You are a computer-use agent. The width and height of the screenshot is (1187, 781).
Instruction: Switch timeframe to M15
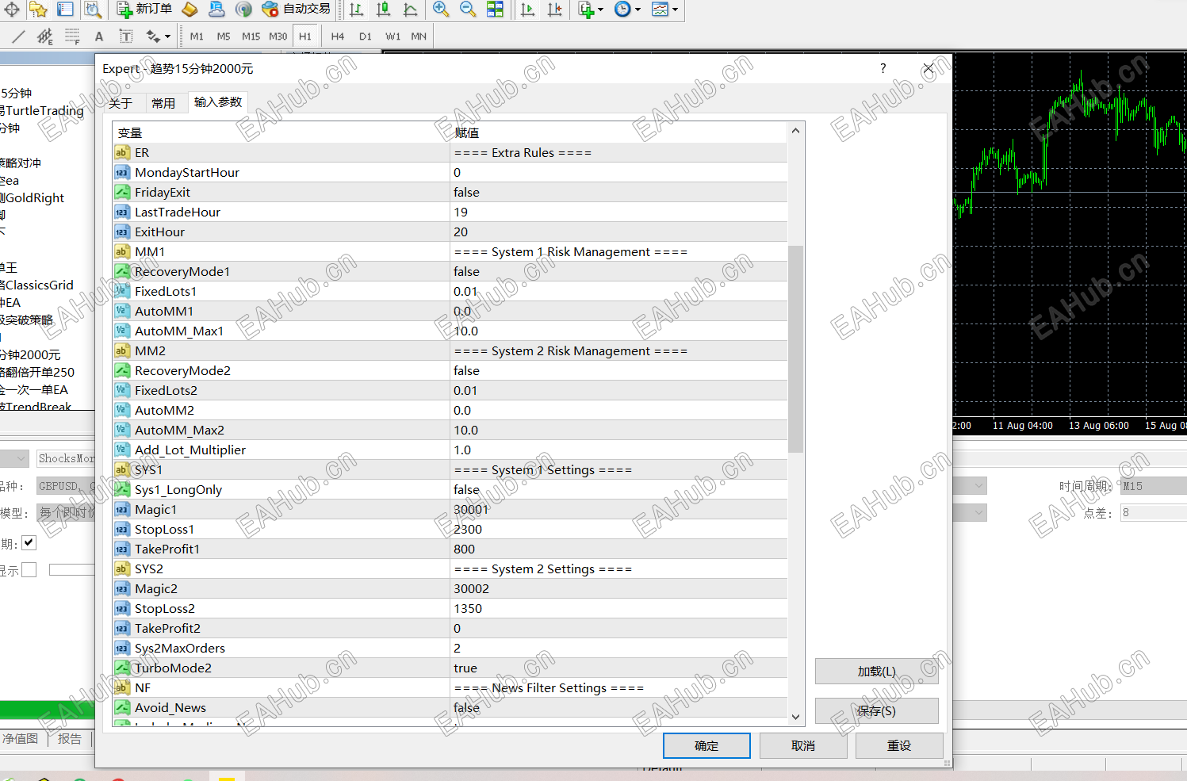251,36
